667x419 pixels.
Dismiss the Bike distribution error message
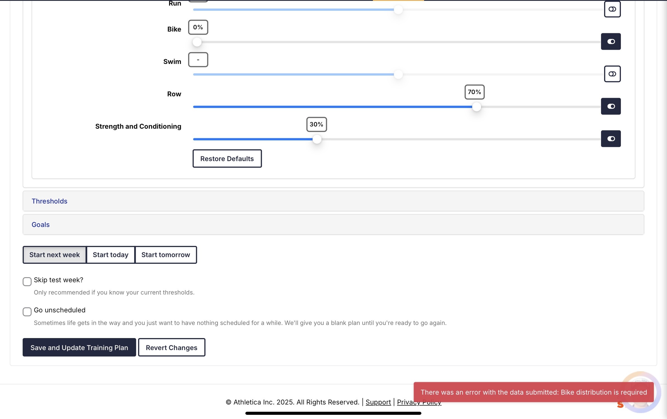533,392
